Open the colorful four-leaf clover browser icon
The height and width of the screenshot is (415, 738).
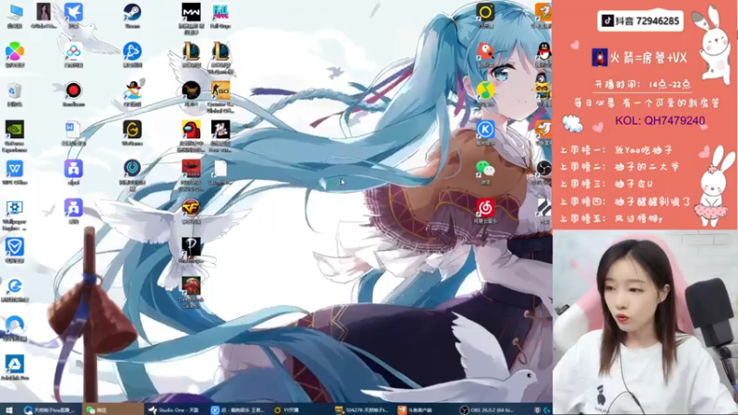pos(15,52)
